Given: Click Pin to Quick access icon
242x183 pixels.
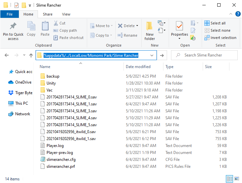Looking at the screenshot, I should click(x=13, y=26).
